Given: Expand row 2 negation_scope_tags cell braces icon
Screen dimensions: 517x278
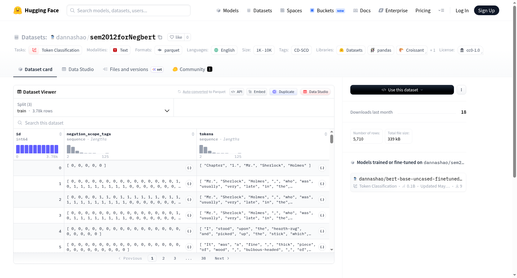Looking at the screenshot, I should (x=189, y=200).
